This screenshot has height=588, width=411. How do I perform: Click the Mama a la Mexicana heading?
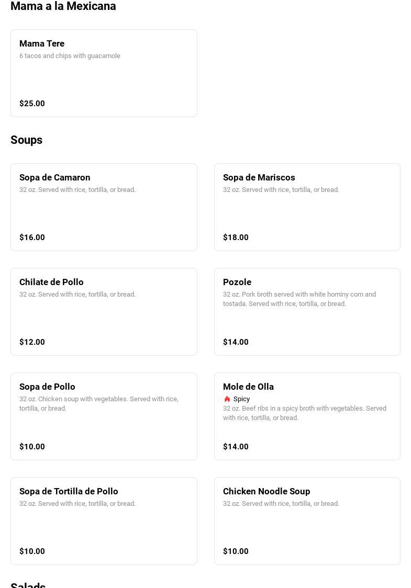(63, 6)
